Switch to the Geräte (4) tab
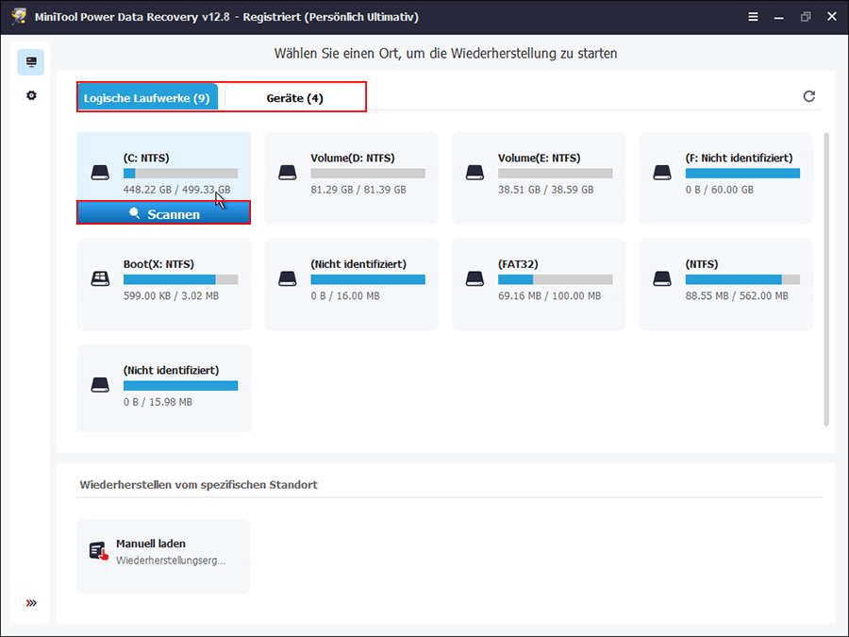Screen dimensions: 849x637 (x=292, y=95)
